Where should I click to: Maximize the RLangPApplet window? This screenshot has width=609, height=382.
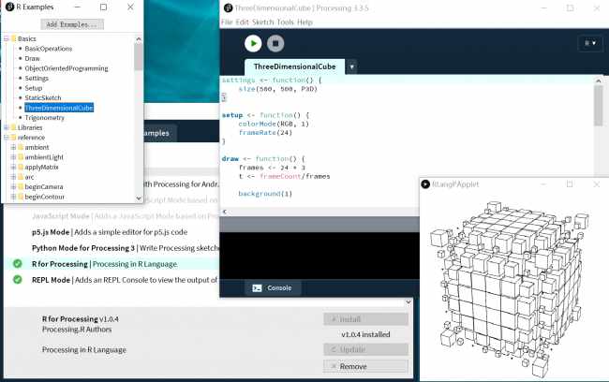coord(570,184)
